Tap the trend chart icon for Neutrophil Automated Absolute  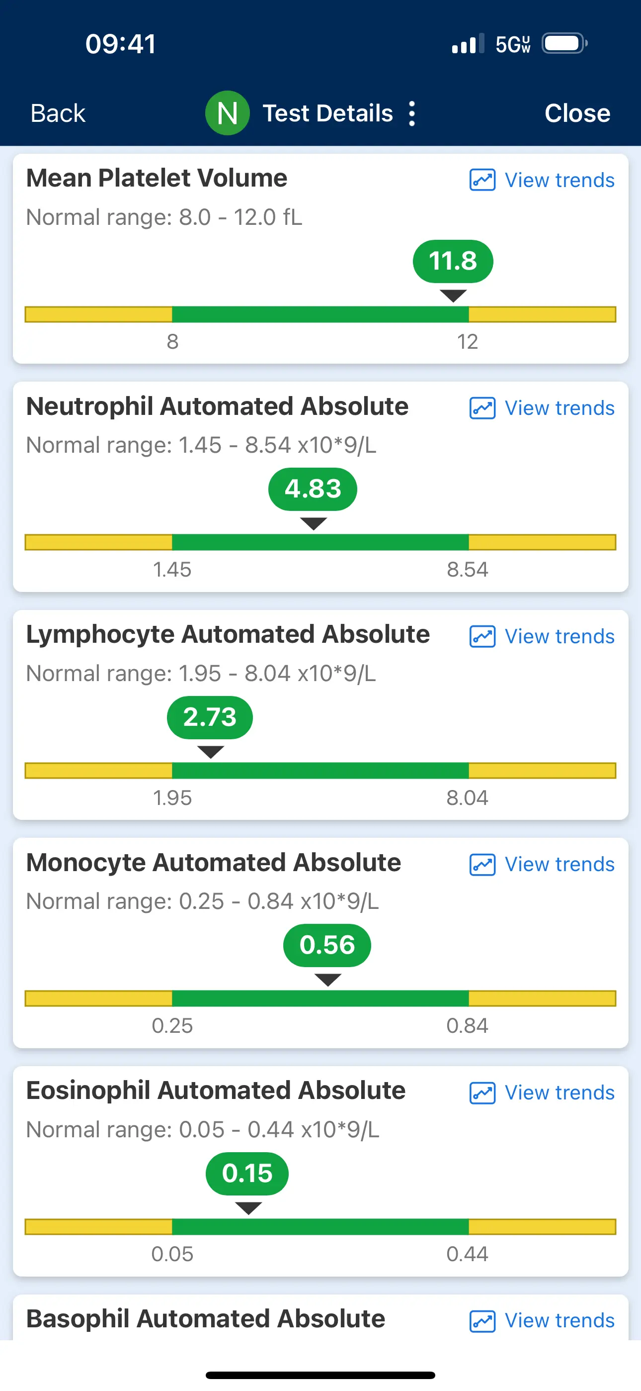pos(482,408)
